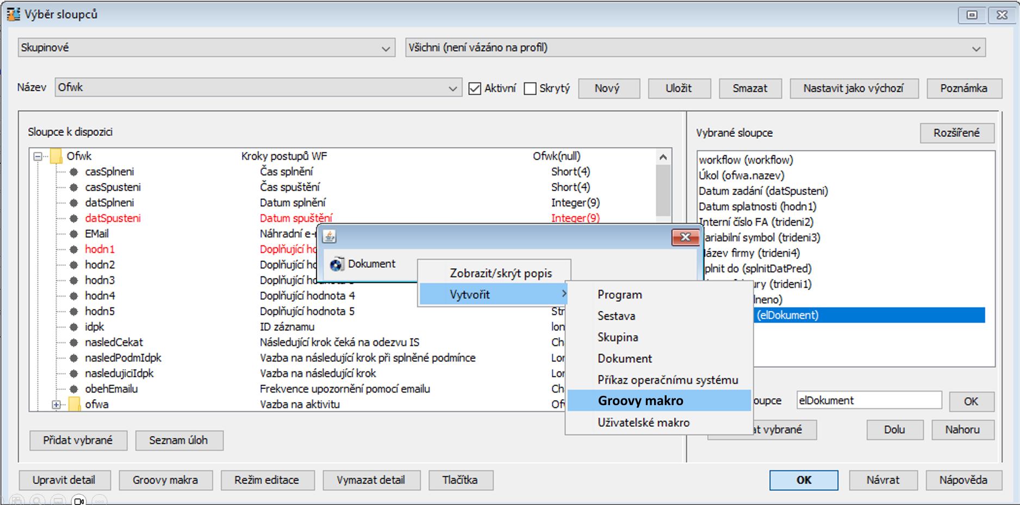Click the bullet icon beside datSpusteni
1020x505 pixels.
point(74,218)
